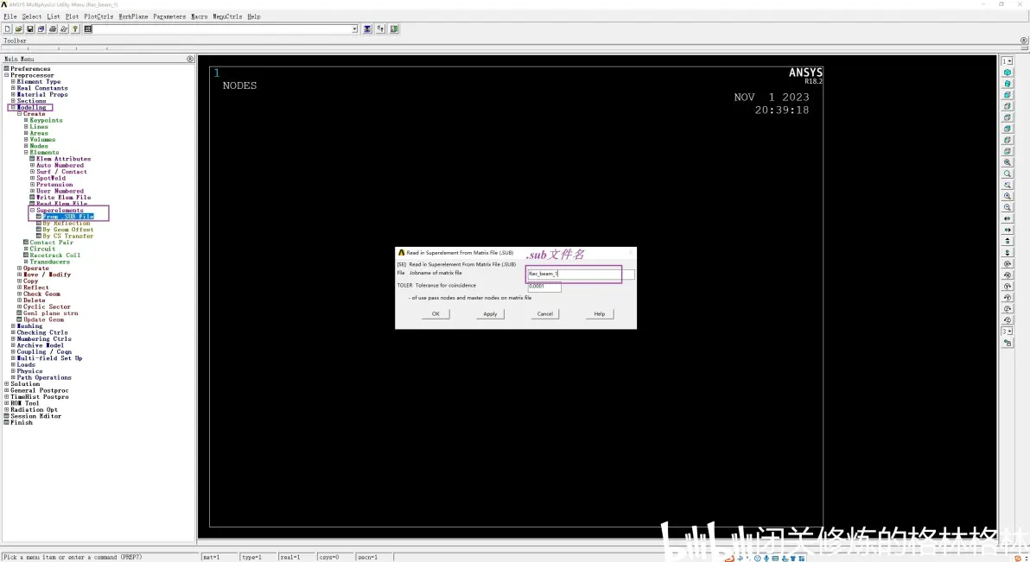The width and height of the screenshot is (1030, 562).
Task: Expand the Material Props tree node
Action: pos(13,95)
